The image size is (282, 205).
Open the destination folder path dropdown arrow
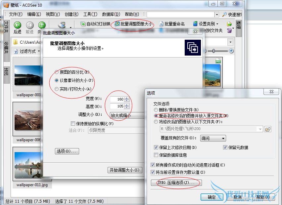pyautogui.click(x=260, y=129)
